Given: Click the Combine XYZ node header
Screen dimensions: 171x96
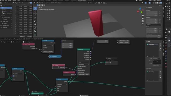Looking at the screenshot, I should [x=55, y=57].
